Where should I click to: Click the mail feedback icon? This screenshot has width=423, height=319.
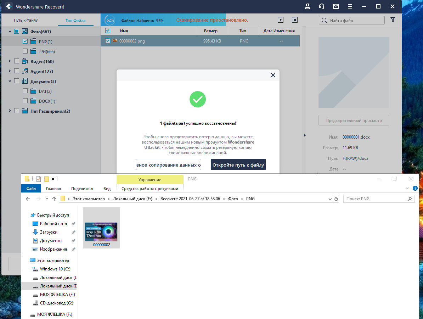click(x=335, y=6)
